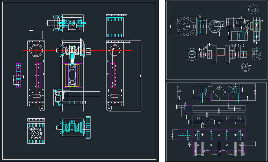Screen dimensions: 268x162
Task: Select the small triangle wedge shape in lower-right panel
Action: pyautogui.click(x=179, y=90)
